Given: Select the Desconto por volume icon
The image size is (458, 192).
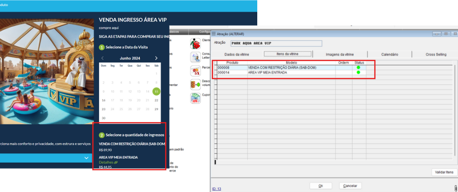Looking at the screenshot, I should click(195, 85).
